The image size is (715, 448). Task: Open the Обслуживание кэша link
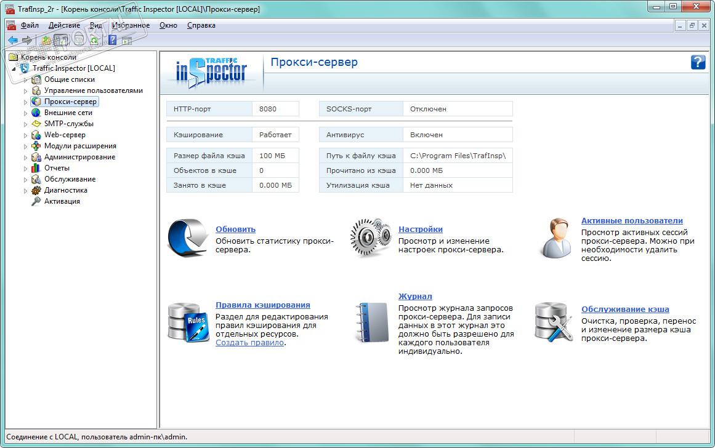click(x=625, y=309)
